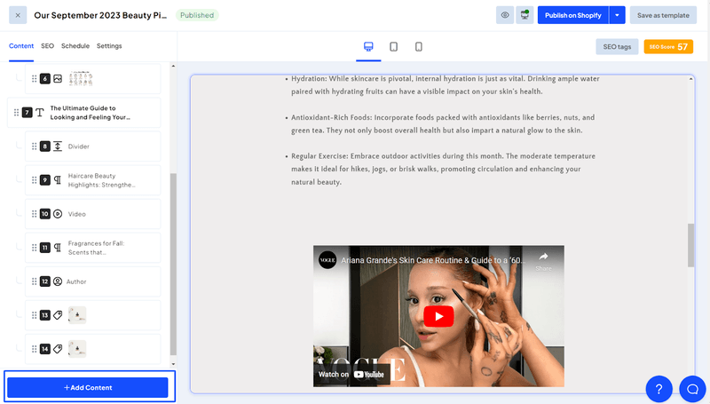Image resolution: width=710 pixels, height=404 pixels.
Task: Select The Ultimate Guide to Looking heading block
Action: tap(83, 113)
